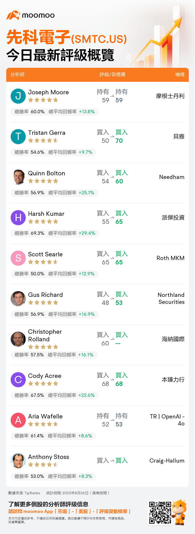Image resolution: width=195 pixels, height=534 pixels.
Task: Click the Needham institution name
Action: [172, 177]
